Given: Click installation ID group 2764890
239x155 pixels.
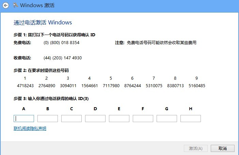Looking at the screenshot, I should [47, 86].
